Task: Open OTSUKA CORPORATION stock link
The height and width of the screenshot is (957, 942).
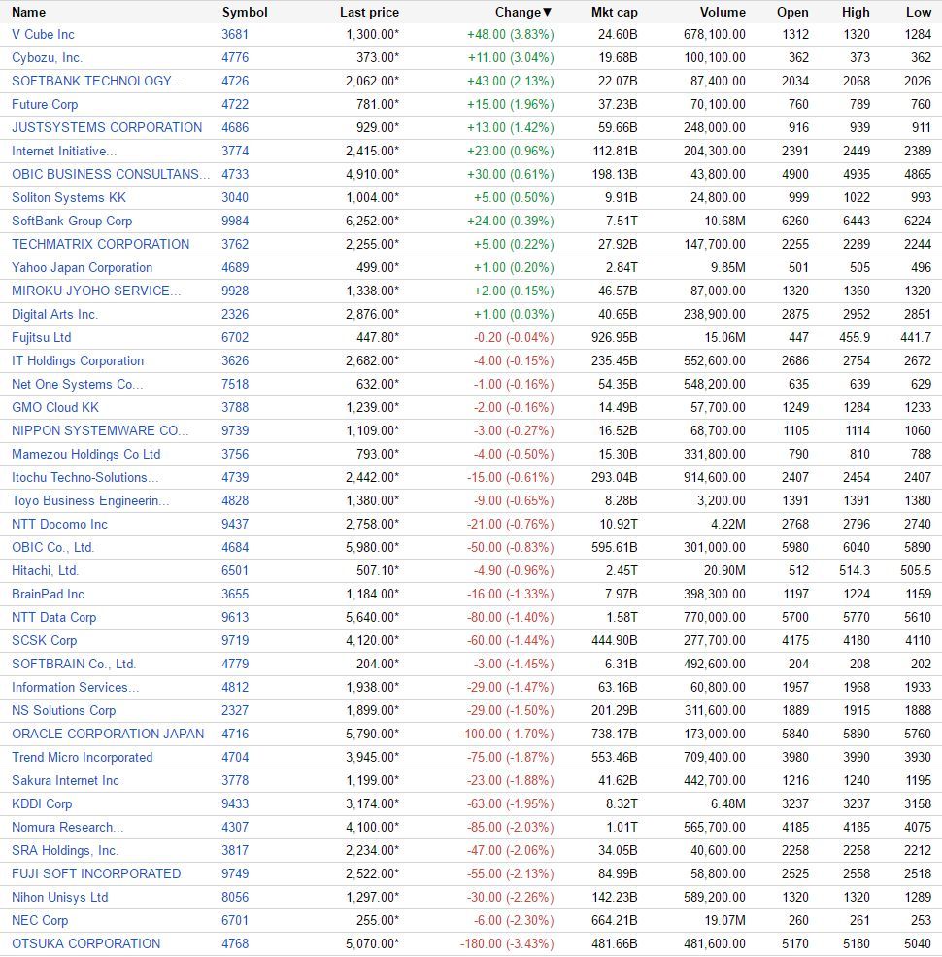Action: click(x=86, y=943)
